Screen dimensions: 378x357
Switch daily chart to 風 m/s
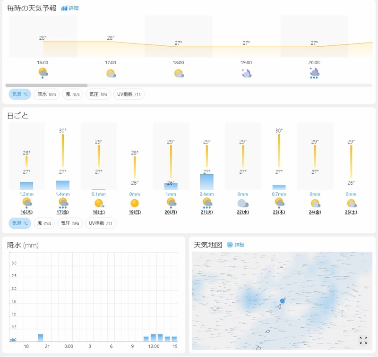pyautogui.click(x=44, y=223)
